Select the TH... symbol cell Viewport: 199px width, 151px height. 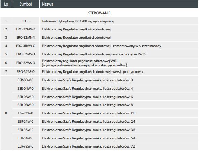point(25,21)
